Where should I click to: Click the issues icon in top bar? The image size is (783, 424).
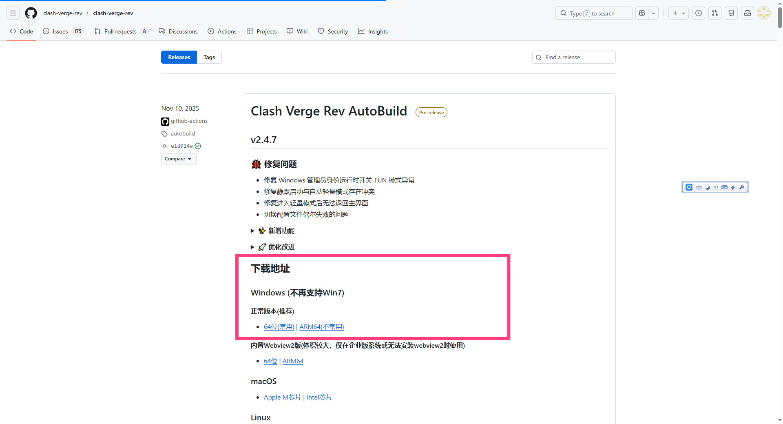(x=699, y=13)
